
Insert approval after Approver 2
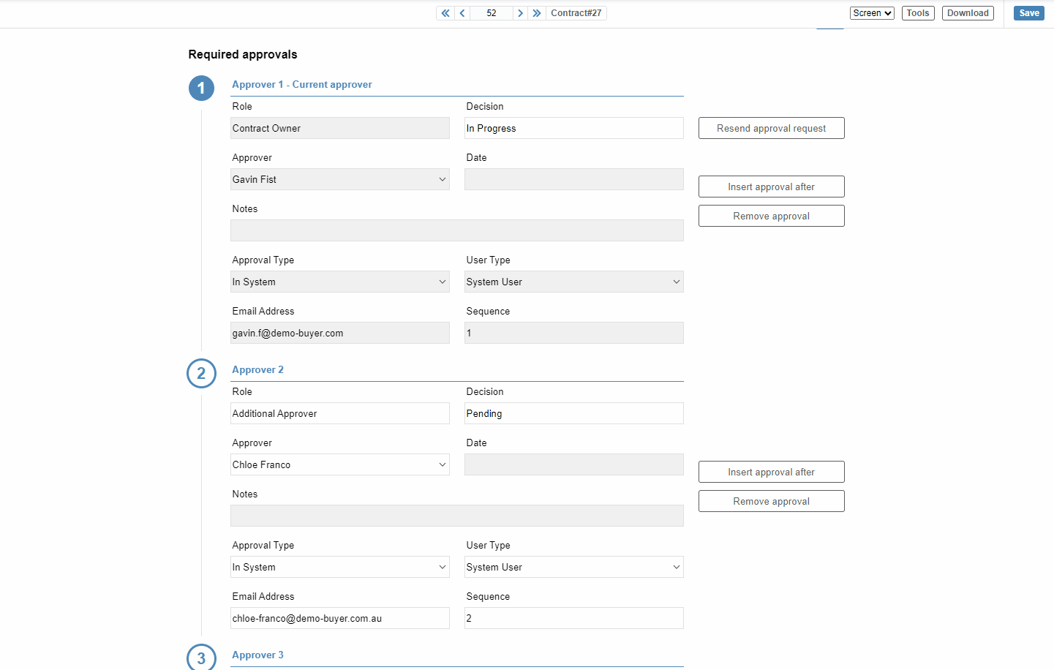tap(772, 472)
